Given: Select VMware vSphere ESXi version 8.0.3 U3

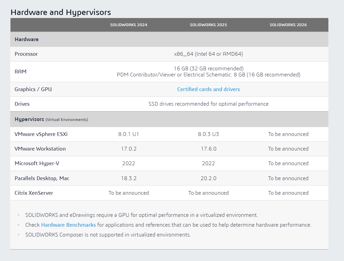Looking at the screenshot, I should [x=208, y=134].
